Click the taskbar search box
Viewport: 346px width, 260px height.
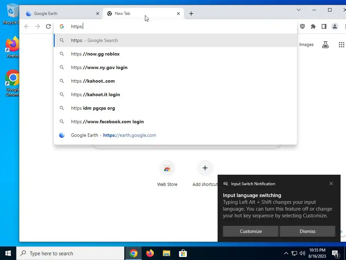(70, 253)
